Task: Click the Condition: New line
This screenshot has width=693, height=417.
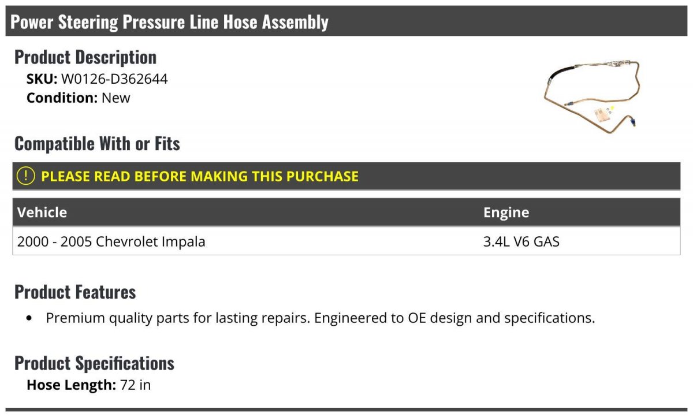Action: (x=79, y=98)
